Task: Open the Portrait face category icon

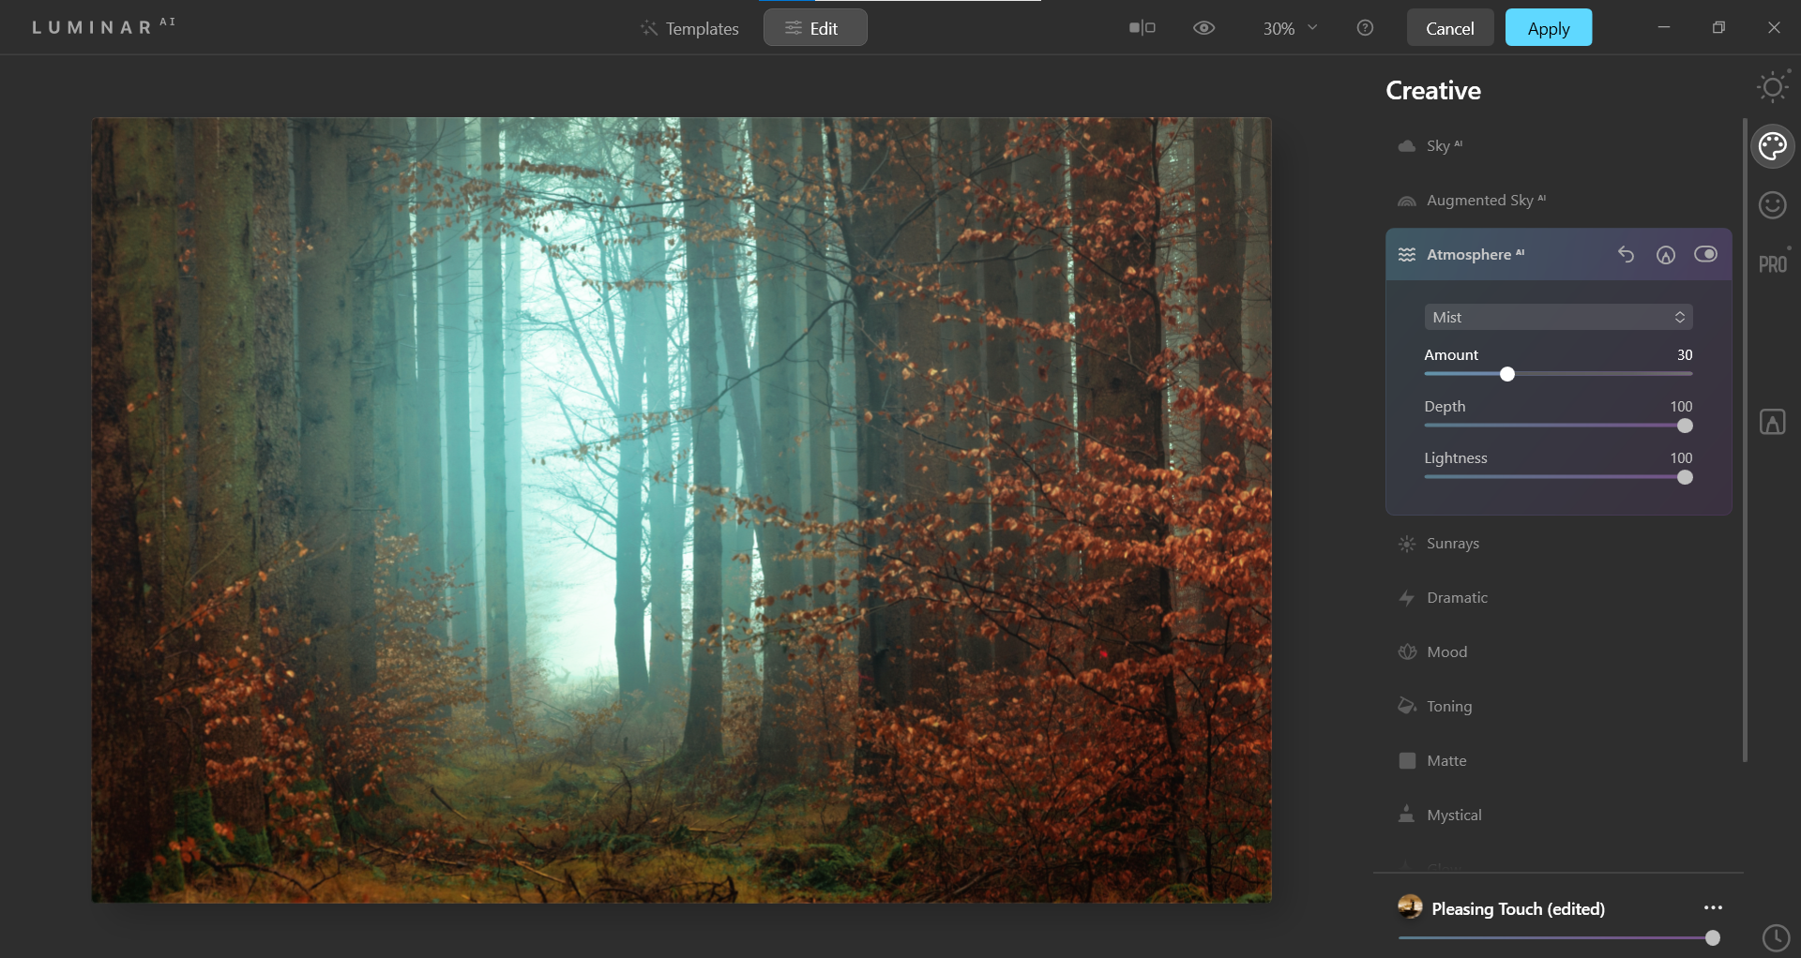Action: [x=1773, y=204]
